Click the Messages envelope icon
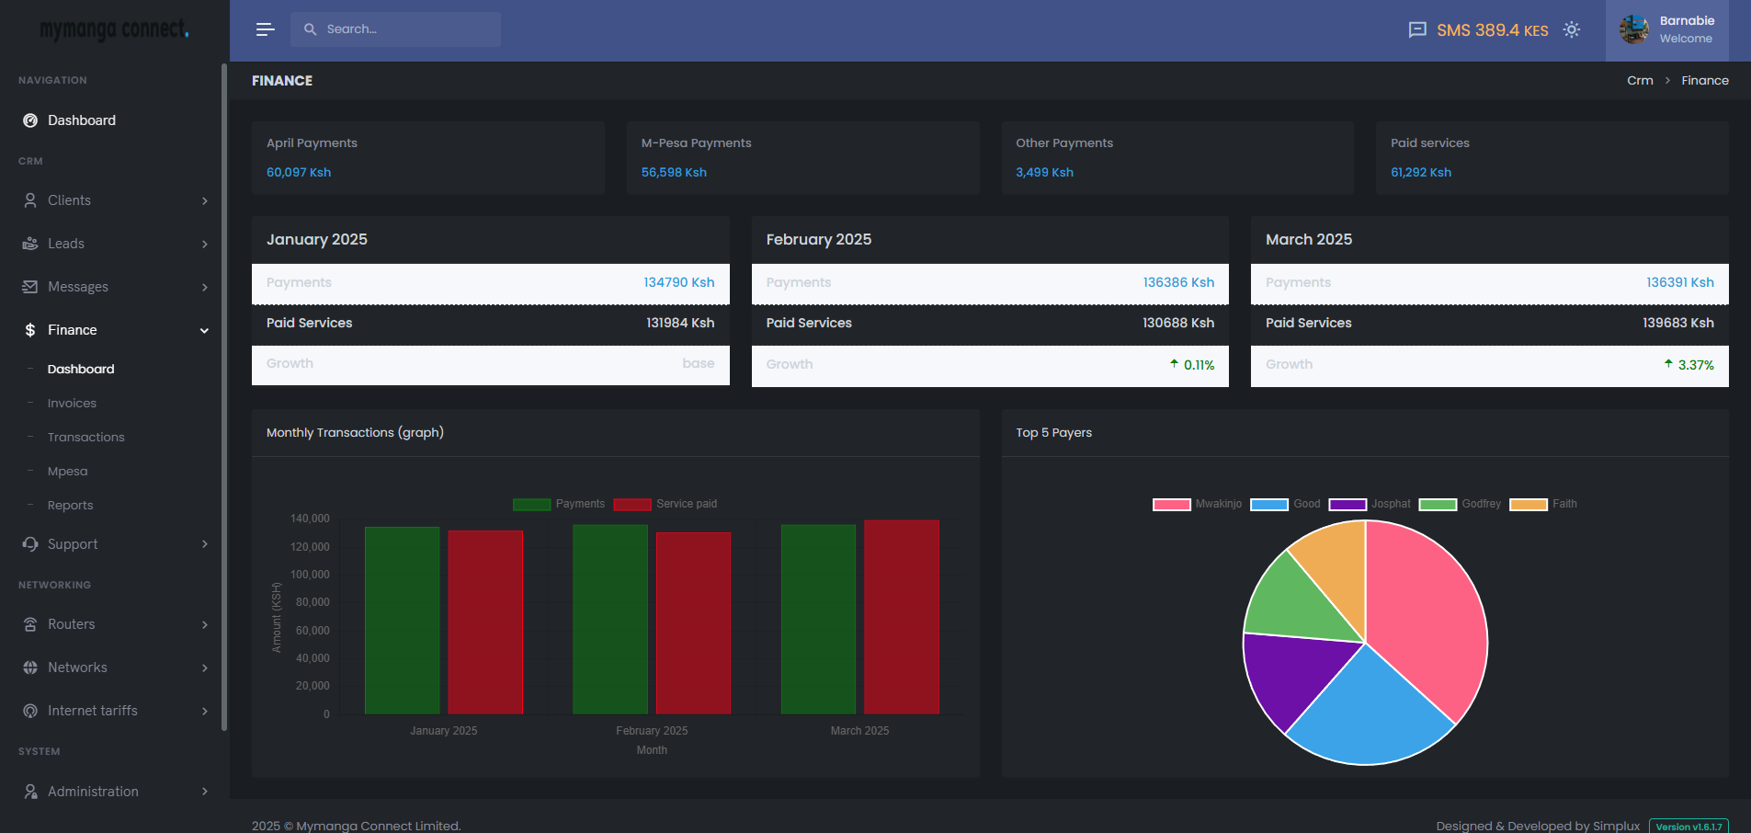Screen dimensions: 1751x833 30,287
